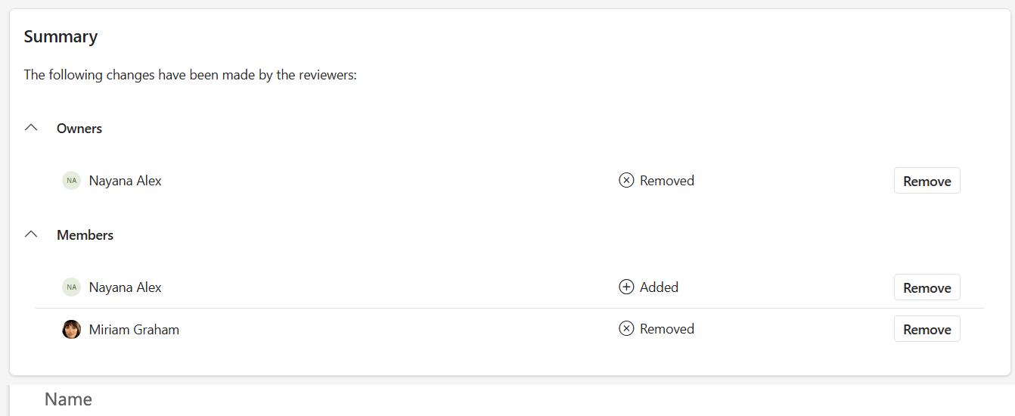Click the Removed X icon for Miriam Graham

pos(626,329)
